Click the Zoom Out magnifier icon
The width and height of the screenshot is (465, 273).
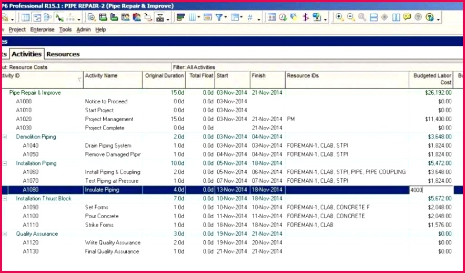(x=351, y=17)
